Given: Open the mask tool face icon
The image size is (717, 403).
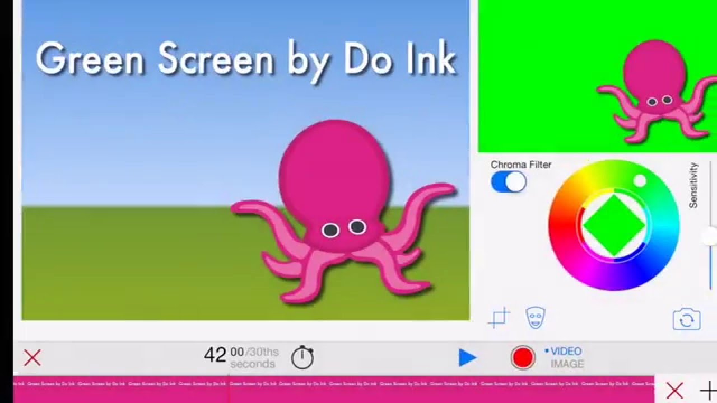Looking at the screenshot, I should click(536, 318).
